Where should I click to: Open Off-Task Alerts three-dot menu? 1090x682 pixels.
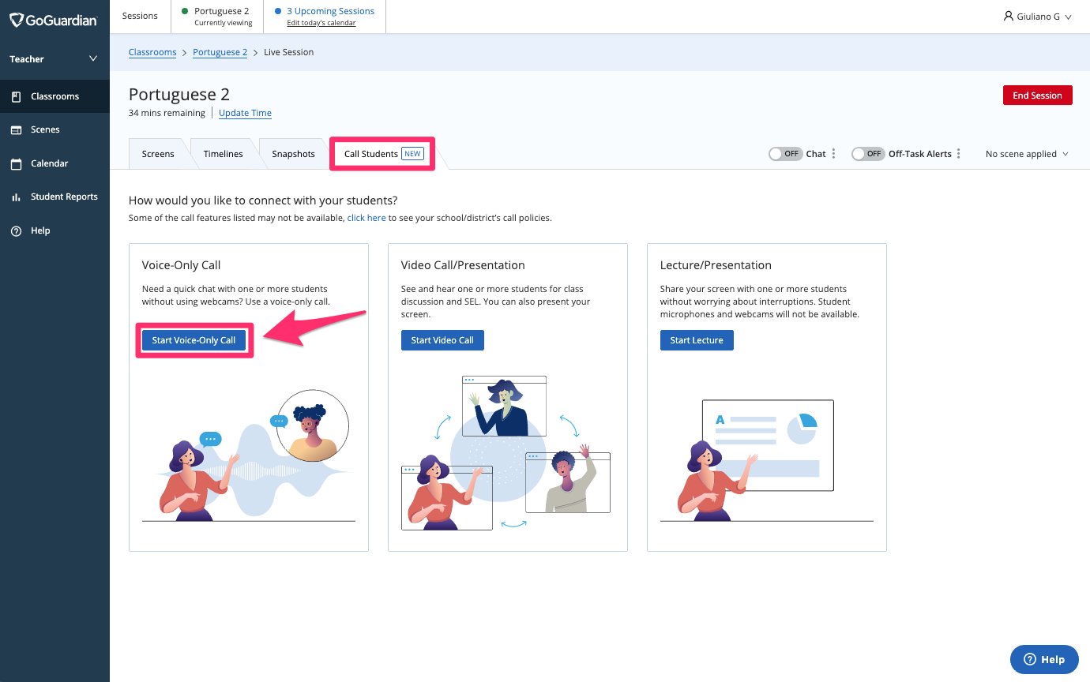tap(959, 154)
